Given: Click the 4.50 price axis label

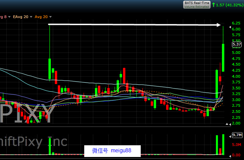Looking at the screenshot, I should click(x=236, y=64).
